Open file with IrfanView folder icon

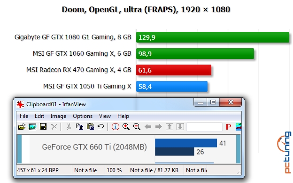(22, 127)
